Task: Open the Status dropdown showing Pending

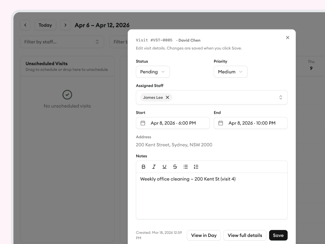Action: (x=152, y=72)
